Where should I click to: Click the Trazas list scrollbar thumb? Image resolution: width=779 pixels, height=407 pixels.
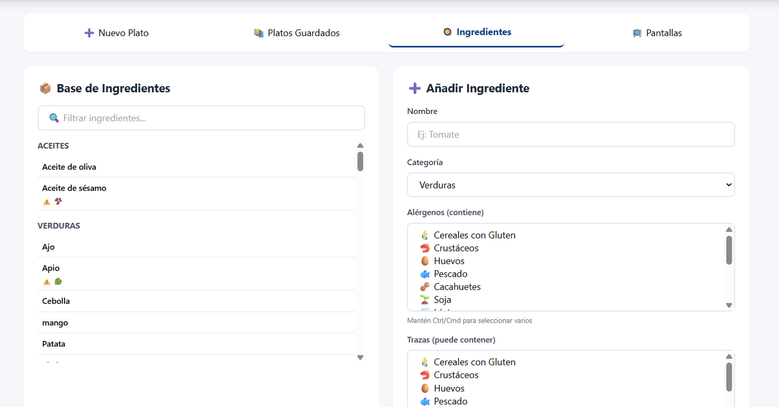729,377
